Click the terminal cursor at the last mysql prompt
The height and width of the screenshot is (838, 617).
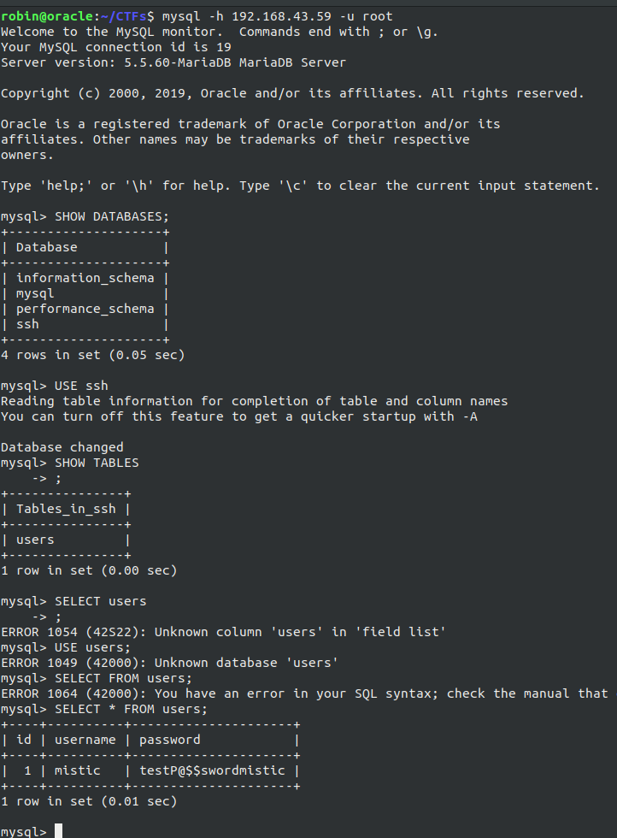[x=59, y=831]
